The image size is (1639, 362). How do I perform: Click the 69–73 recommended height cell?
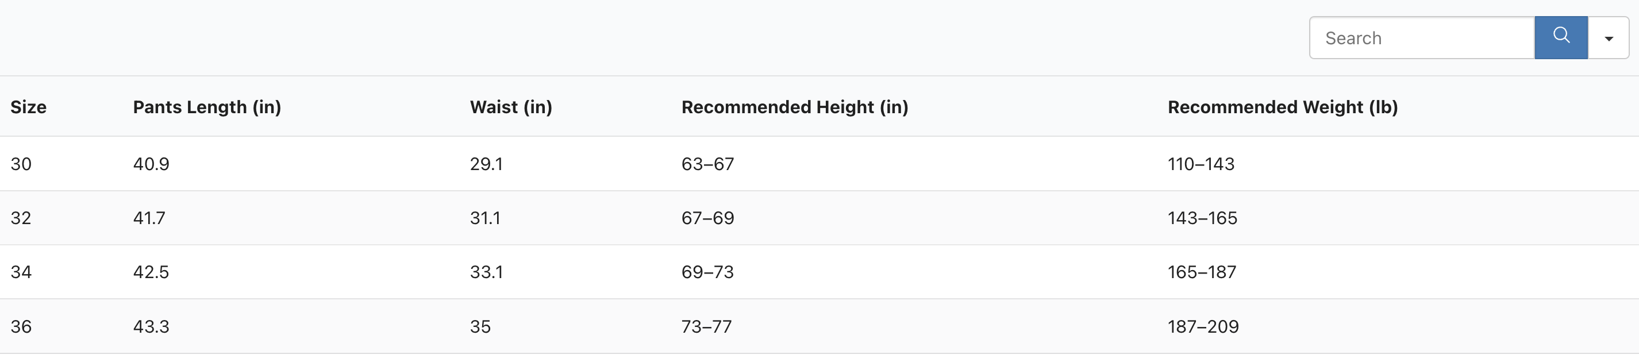(707, 272)
